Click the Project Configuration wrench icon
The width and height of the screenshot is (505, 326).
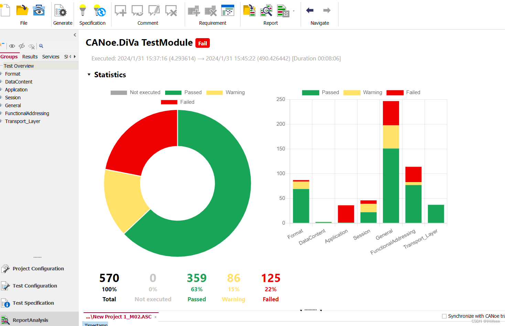click(x=6, y=269)
